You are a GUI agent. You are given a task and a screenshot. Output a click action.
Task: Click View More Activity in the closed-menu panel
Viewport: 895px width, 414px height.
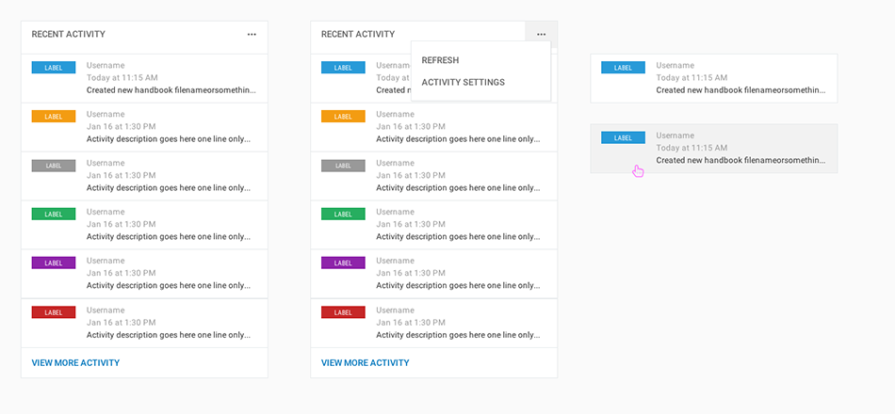coord(75,363)
